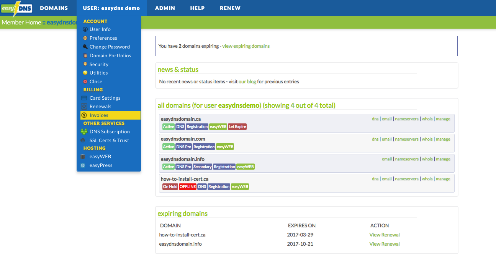Select easyWEB under Hosting
The image size is (496, 264).
tap(100, 157)
